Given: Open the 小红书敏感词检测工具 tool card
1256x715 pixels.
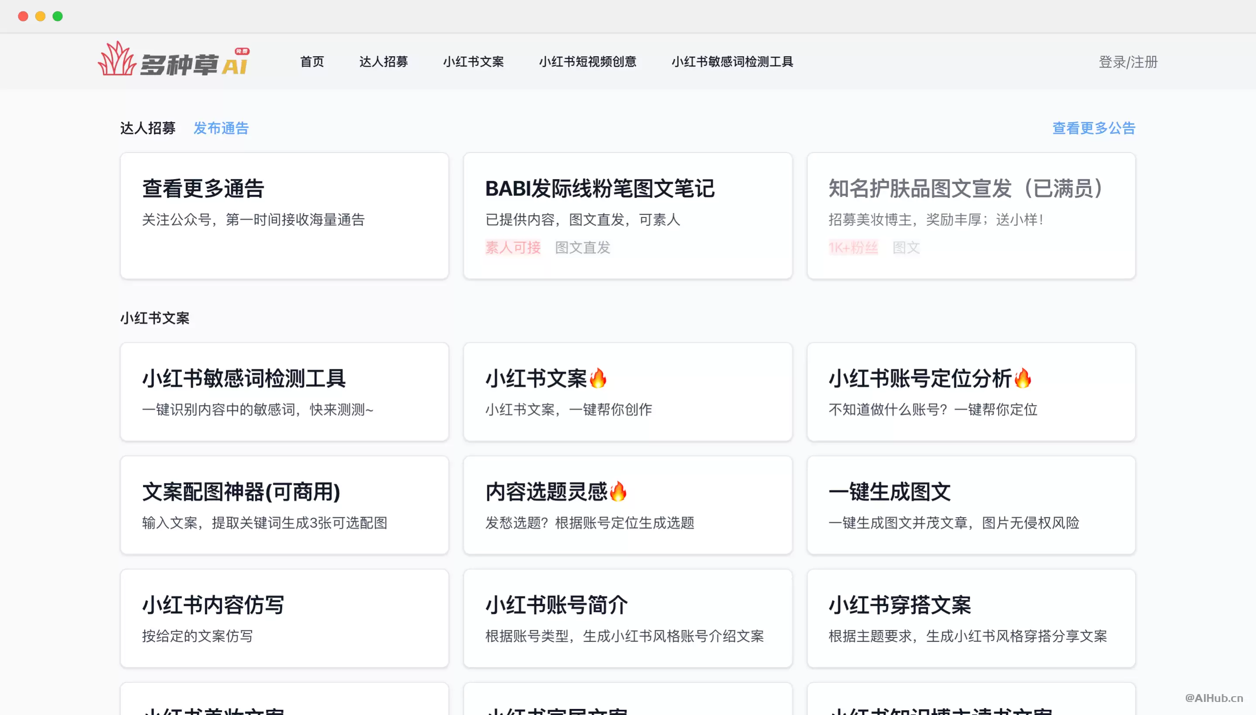Looking at the screenshot, I should (284, 392).
